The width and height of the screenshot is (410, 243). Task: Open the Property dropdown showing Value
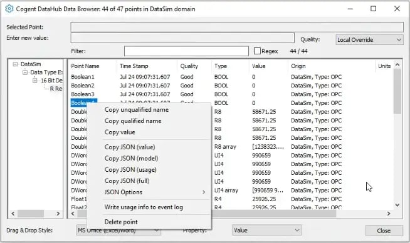[x=266, y=231]
